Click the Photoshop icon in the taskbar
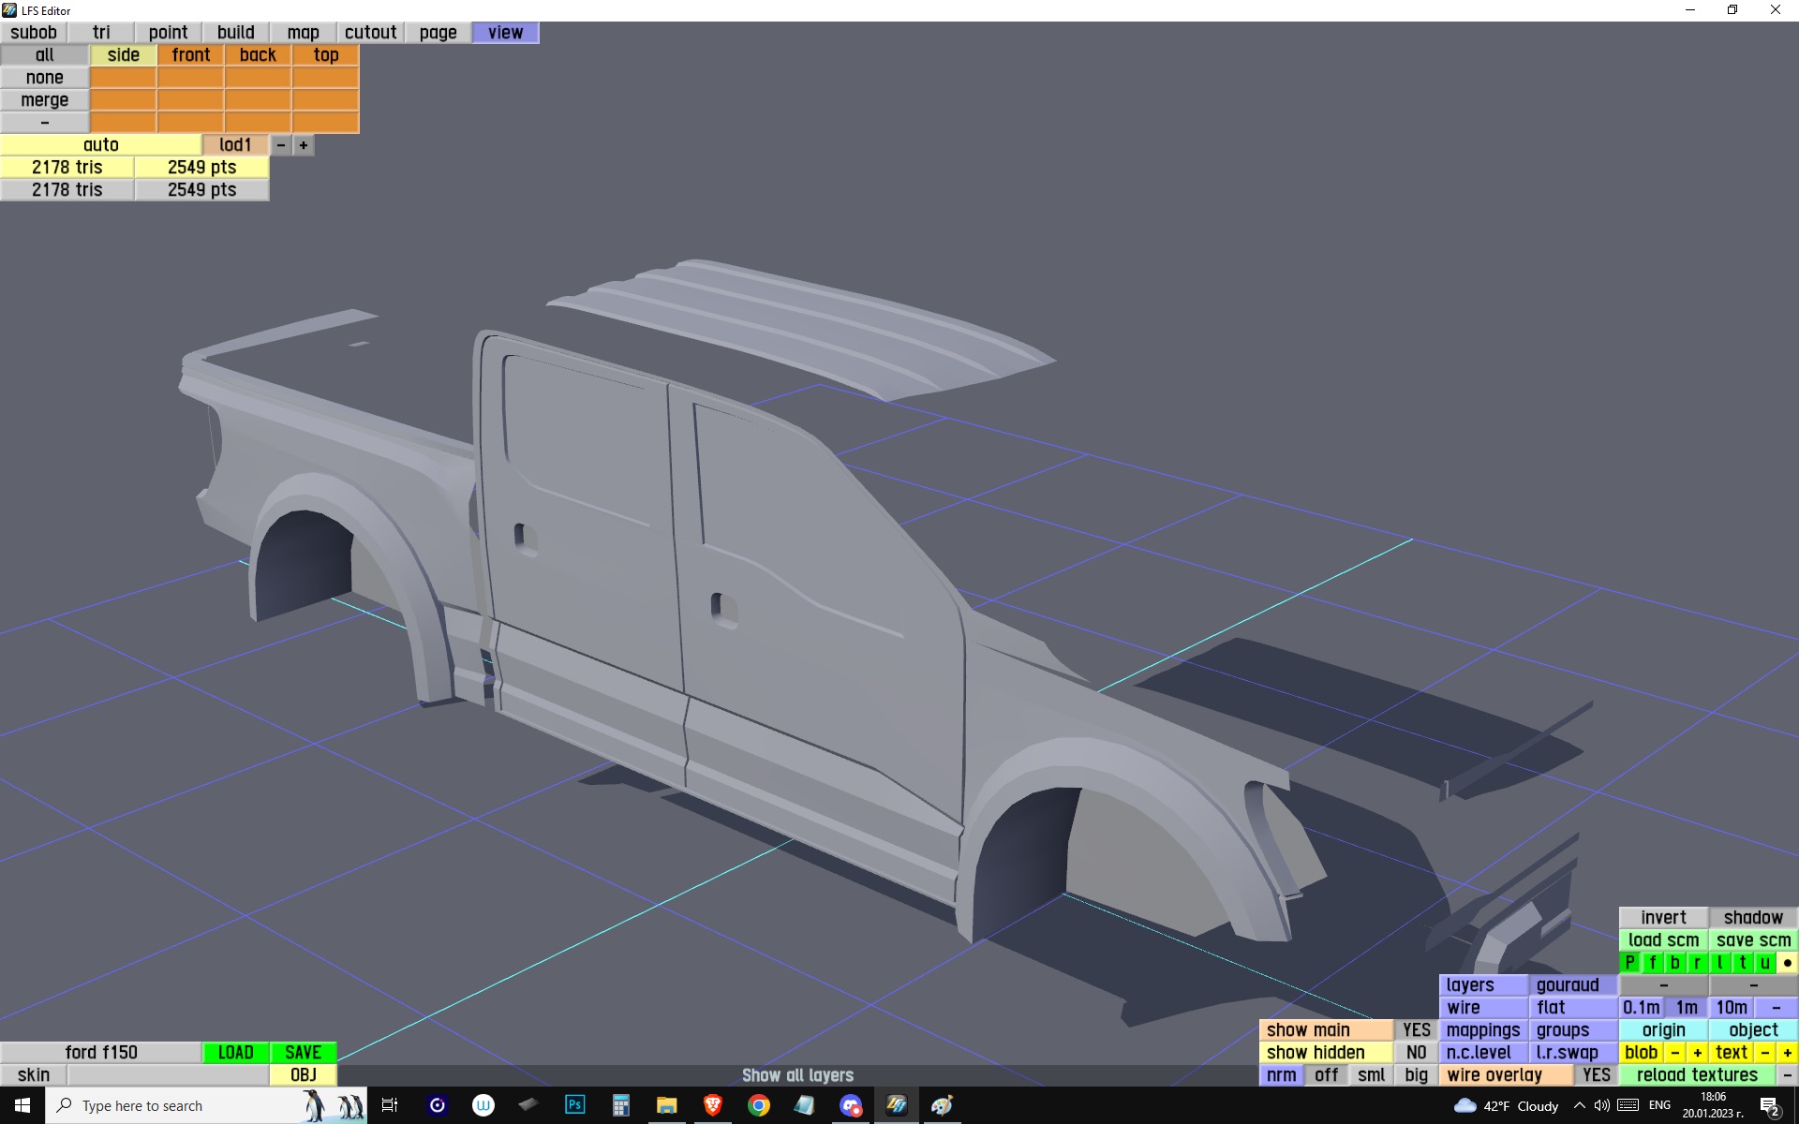Screen dimensions: 1799x1124 pyautogui.click(x=574, y=1105)
